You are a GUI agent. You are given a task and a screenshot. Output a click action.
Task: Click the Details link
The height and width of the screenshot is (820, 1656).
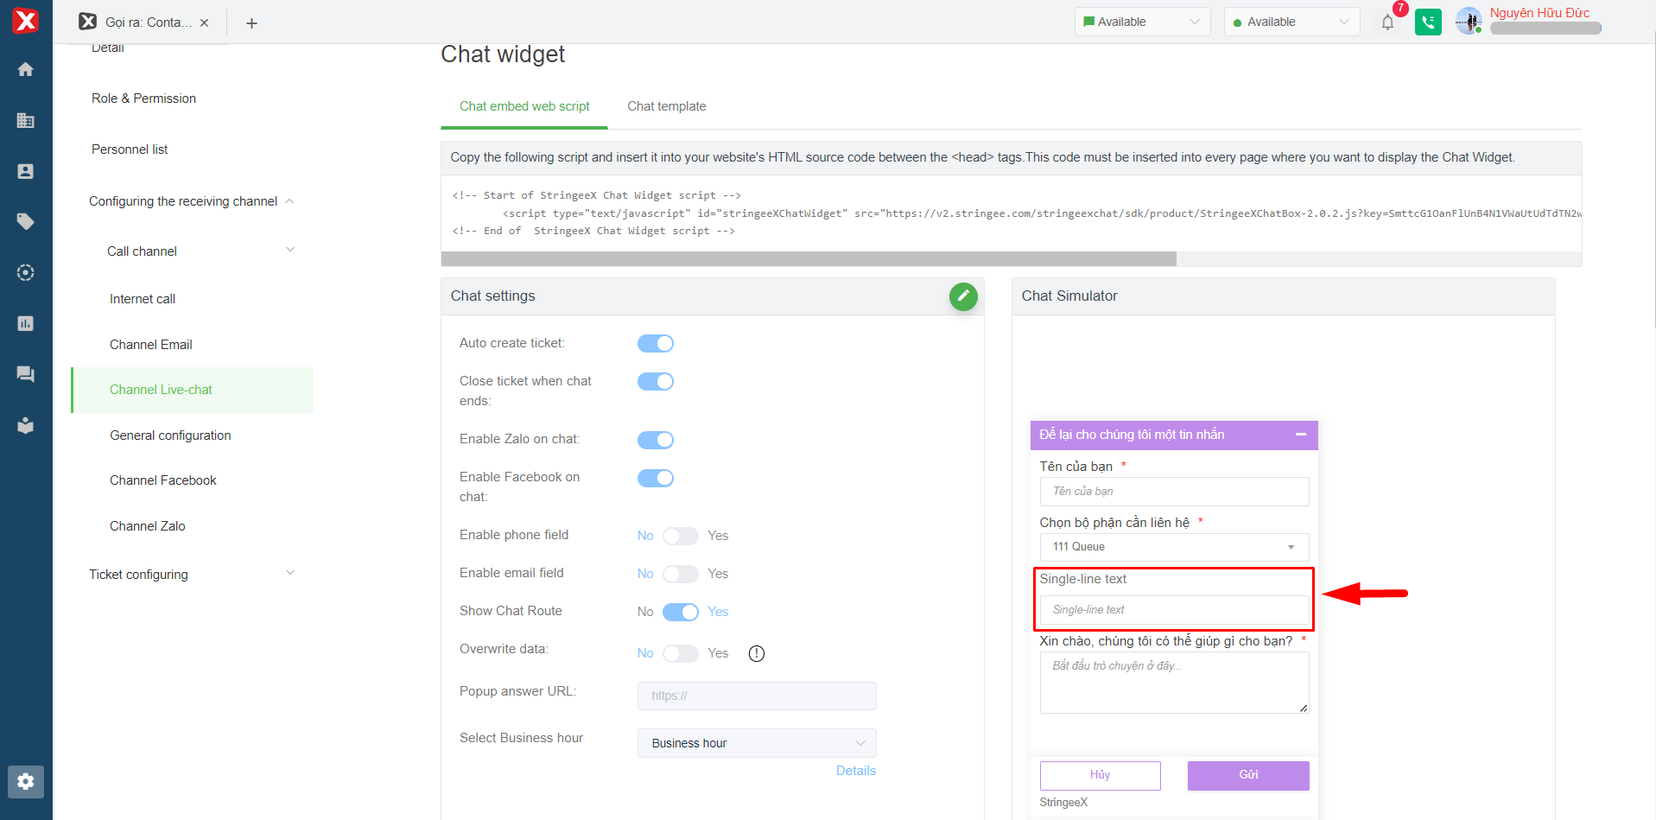(x=855, y=771)
